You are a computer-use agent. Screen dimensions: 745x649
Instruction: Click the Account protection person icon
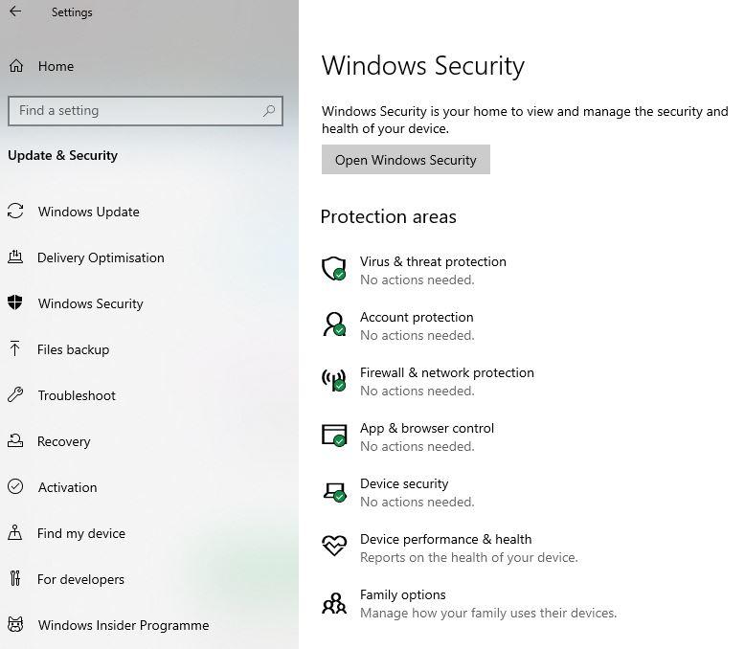coord(334,324)
